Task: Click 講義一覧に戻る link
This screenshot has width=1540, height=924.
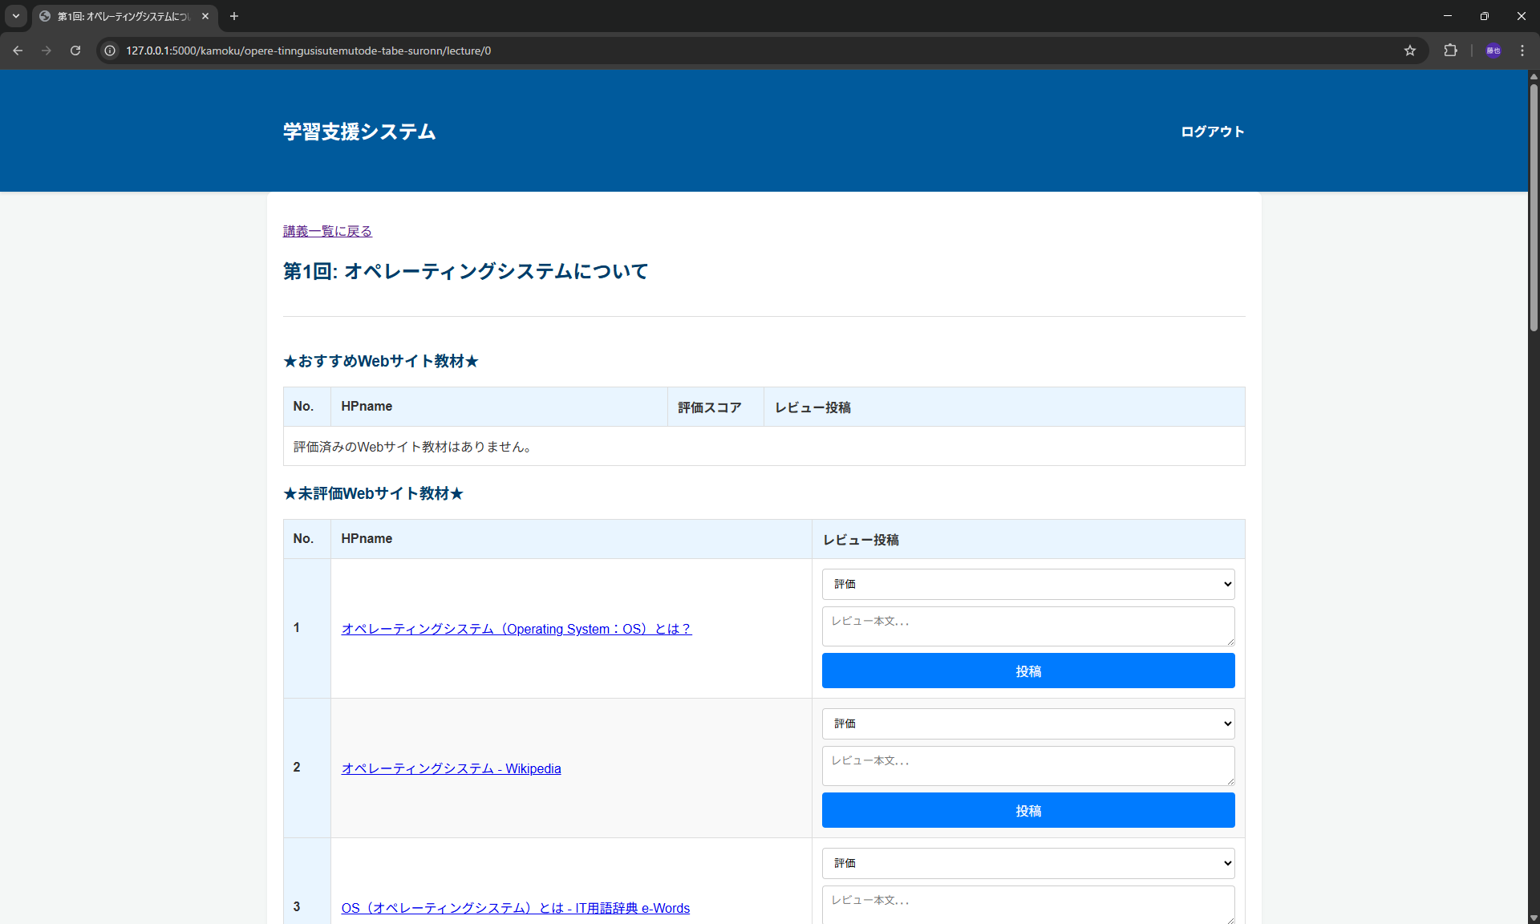Action: [327, 231]
